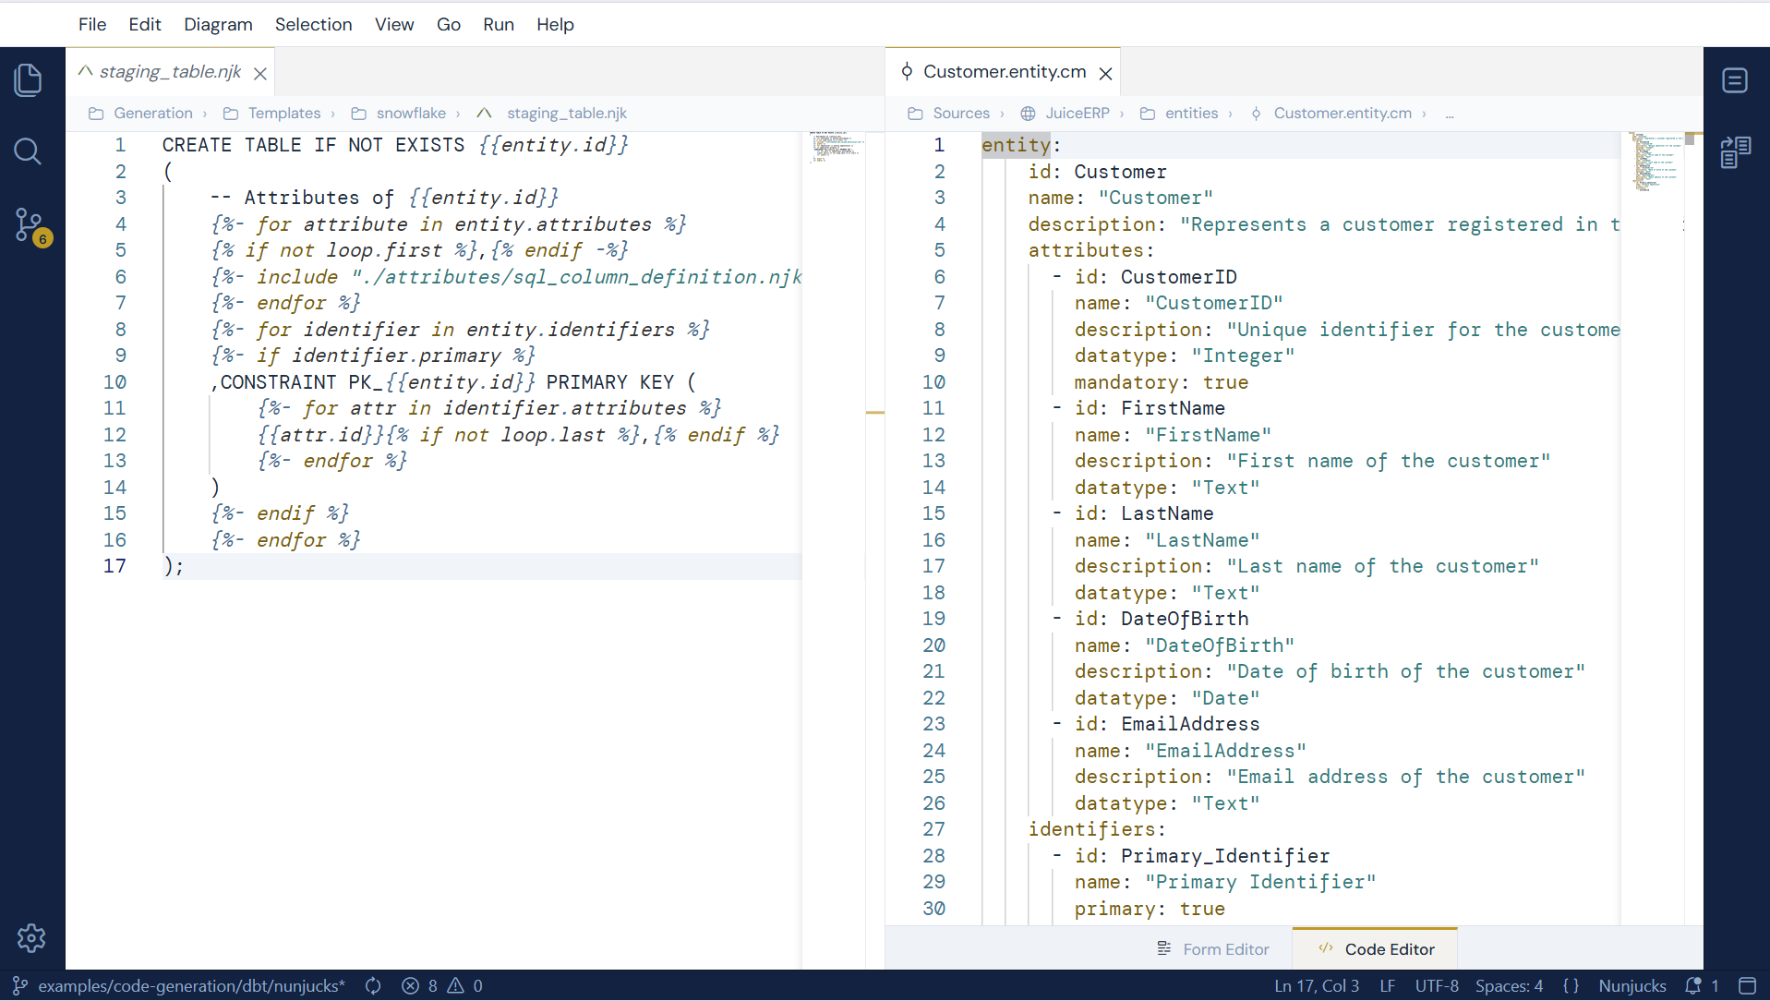Switch to the Code Editor view

point(1376,949)
